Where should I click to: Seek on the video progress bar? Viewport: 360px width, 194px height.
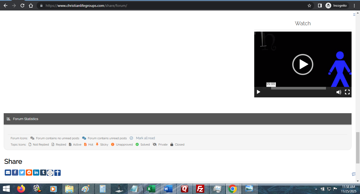[x=298, y=88]
